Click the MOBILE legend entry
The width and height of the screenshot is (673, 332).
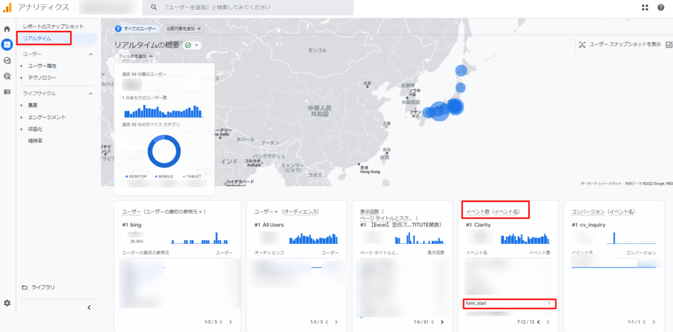[x=164, y=177]
